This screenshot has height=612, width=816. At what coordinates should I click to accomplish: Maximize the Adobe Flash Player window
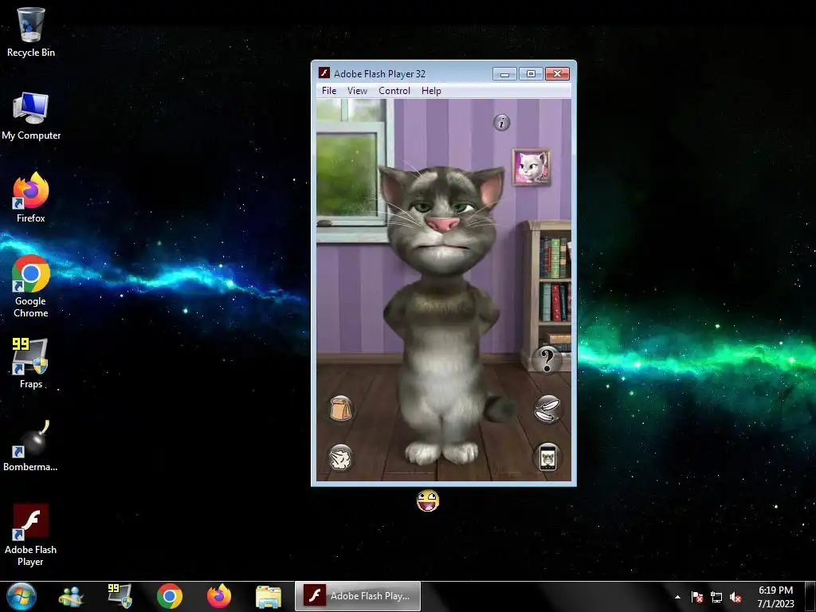pyautogui.click(x=531, y=74)
